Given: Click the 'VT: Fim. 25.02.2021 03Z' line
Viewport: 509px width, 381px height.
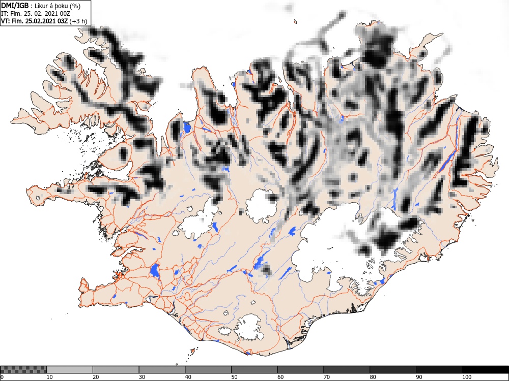Looking at the screenshot, I should point(35,21).
